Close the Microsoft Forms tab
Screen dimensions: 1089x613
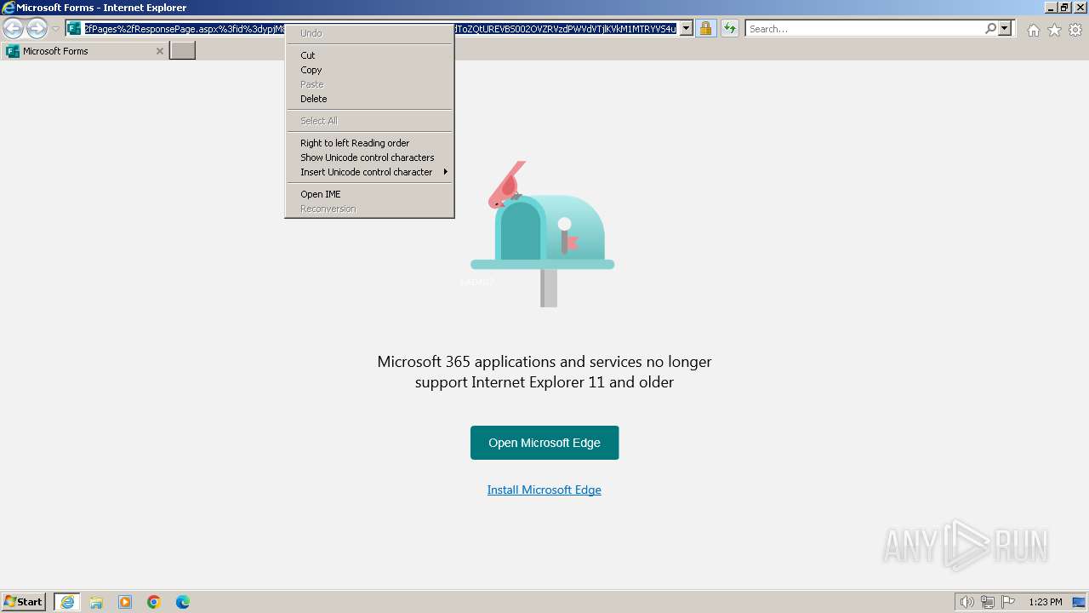(159, 51)
